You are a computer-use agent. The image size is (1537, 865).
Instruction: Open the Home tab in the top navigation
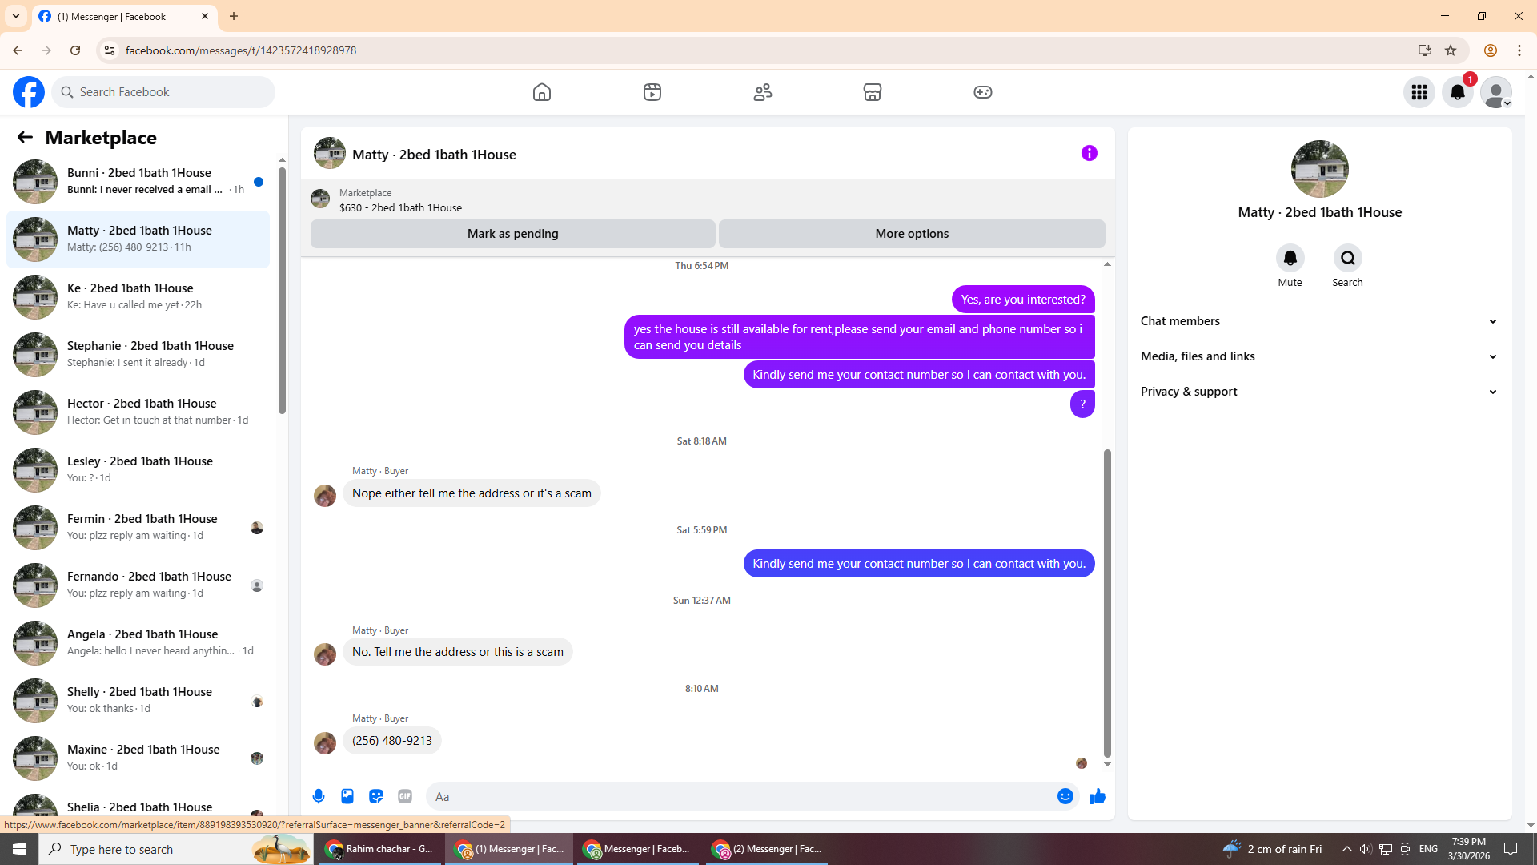tap(542, 92)
